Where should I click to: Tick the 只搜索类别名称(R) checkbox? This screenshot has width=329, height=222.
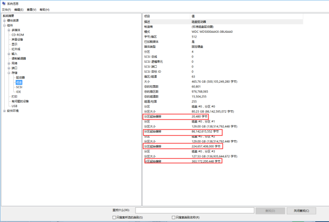click(x=174, y=217)
